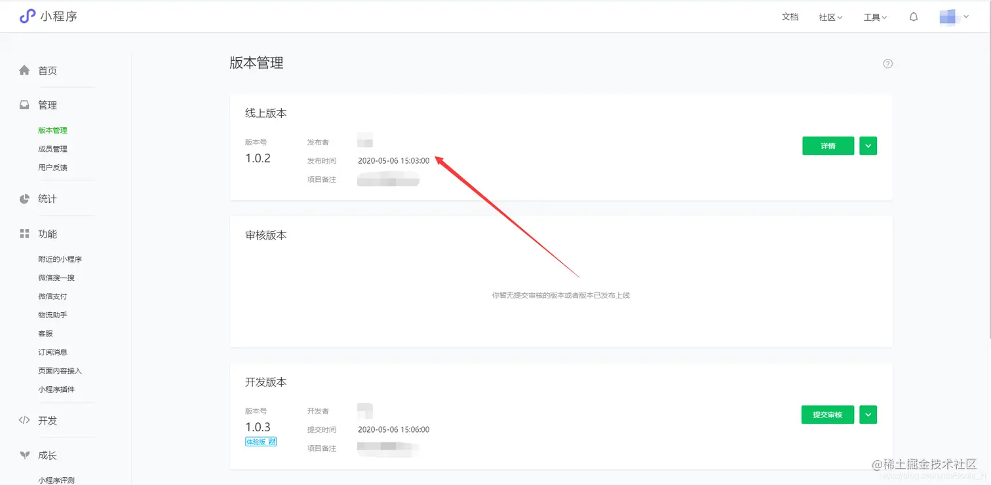The image size is (991, 485).
Task: Click the 统计 pie chart icon
Action: tap(24, 198)
